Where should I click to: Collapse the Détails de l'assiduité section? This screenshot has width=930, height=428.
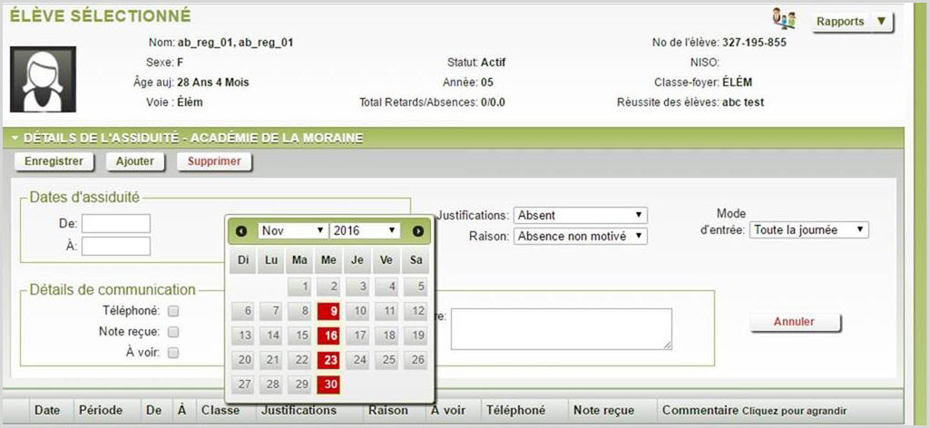[15, 139]
